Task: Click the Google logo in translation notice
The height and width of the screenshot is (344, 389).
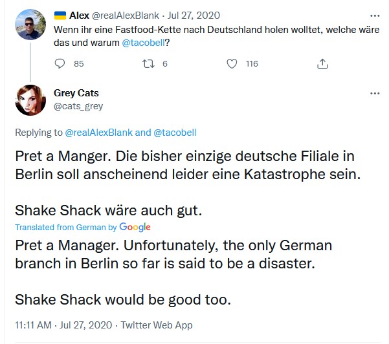Action: click(135, 227)
